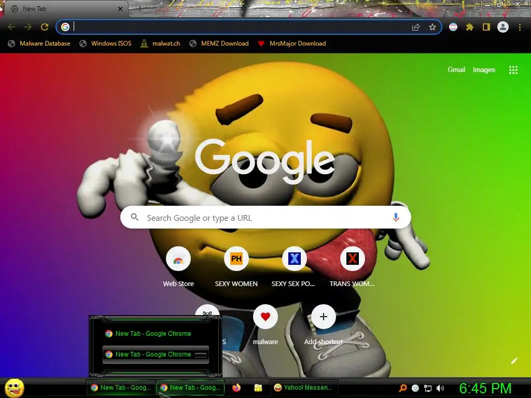This screenshot has height=398, width=531.
Task: Click the 6:45 PM clock
Action: (485, 388)
